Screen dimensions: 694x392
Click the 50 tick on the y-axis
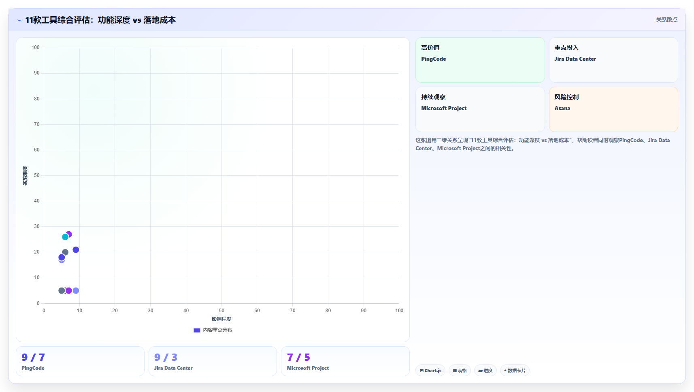coord(37,175)
